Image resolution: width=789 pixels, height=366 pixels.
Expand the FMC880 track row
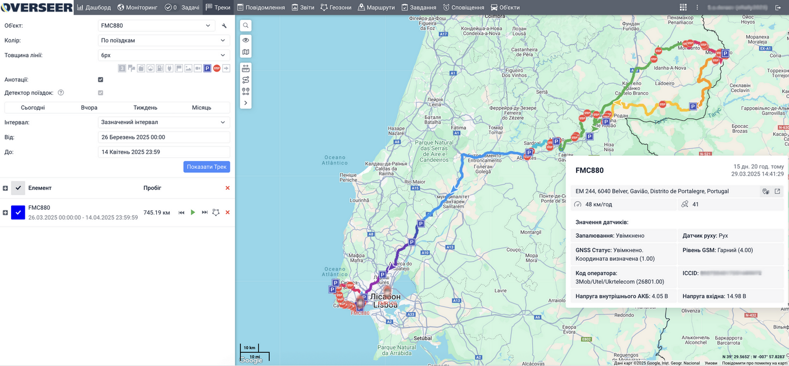pos(5,212)
